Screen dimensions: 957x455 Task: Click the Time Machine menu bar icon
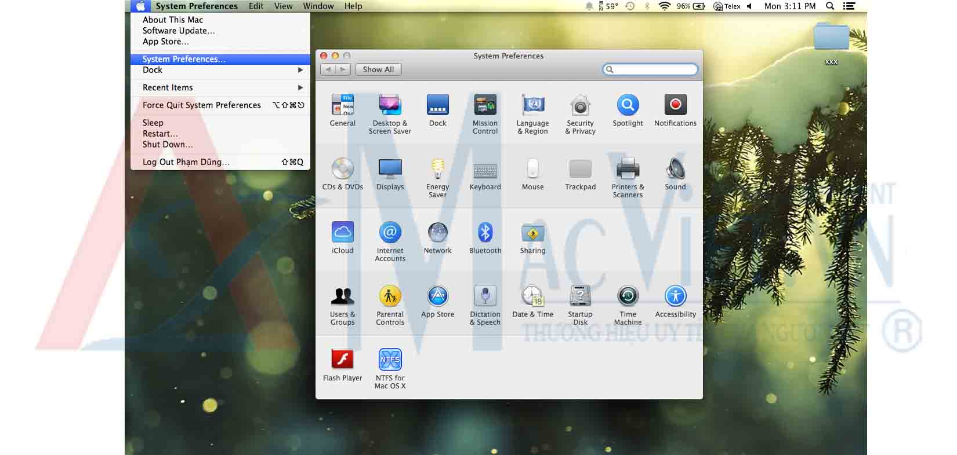click(630, 6)
